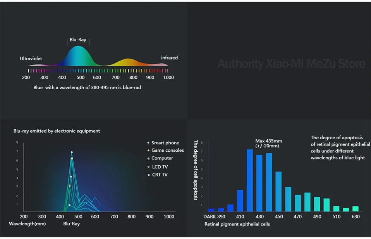Click the paragraph on apoptosis under blue light wavelengths
The image size is (371, 239).
(x=340, y=147)
